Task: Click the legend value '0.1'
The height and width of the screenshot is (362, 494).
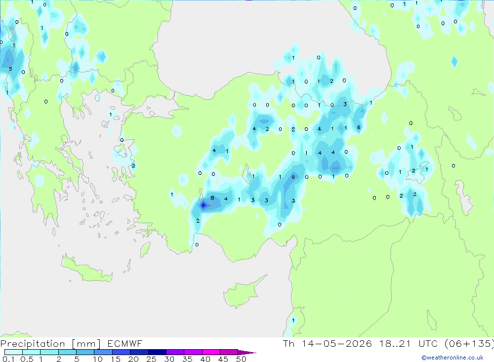Action: (8, 359)
